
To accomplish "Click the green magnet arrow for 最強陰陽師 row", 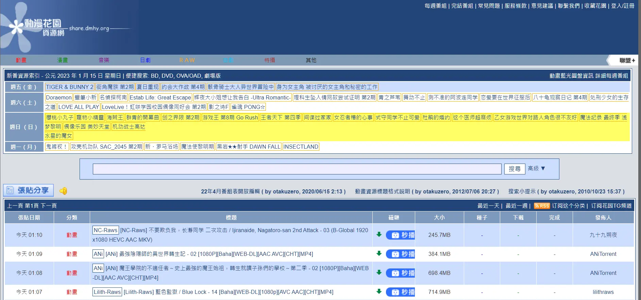I will click(379, 254).
